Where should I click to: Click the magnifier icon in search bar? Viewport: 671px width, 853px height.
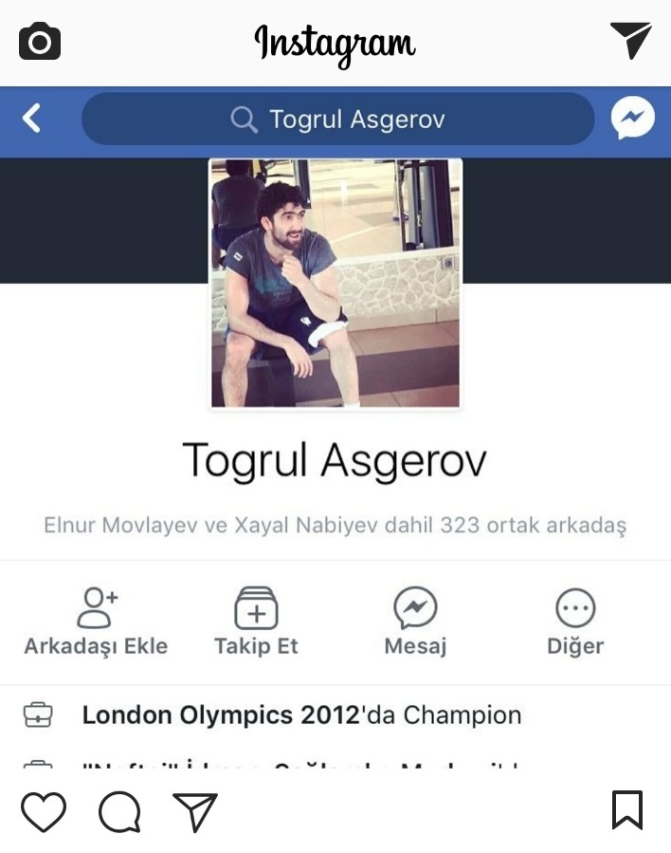coord(243,120)
